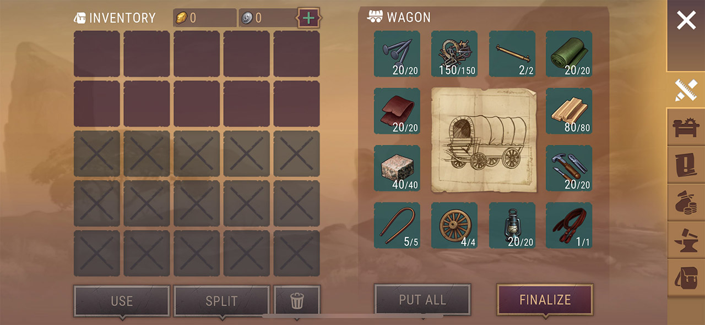Viewport: 705px width, 325px height.
Task: Select the scrap metal 150/150 slot
Action: 454,53
